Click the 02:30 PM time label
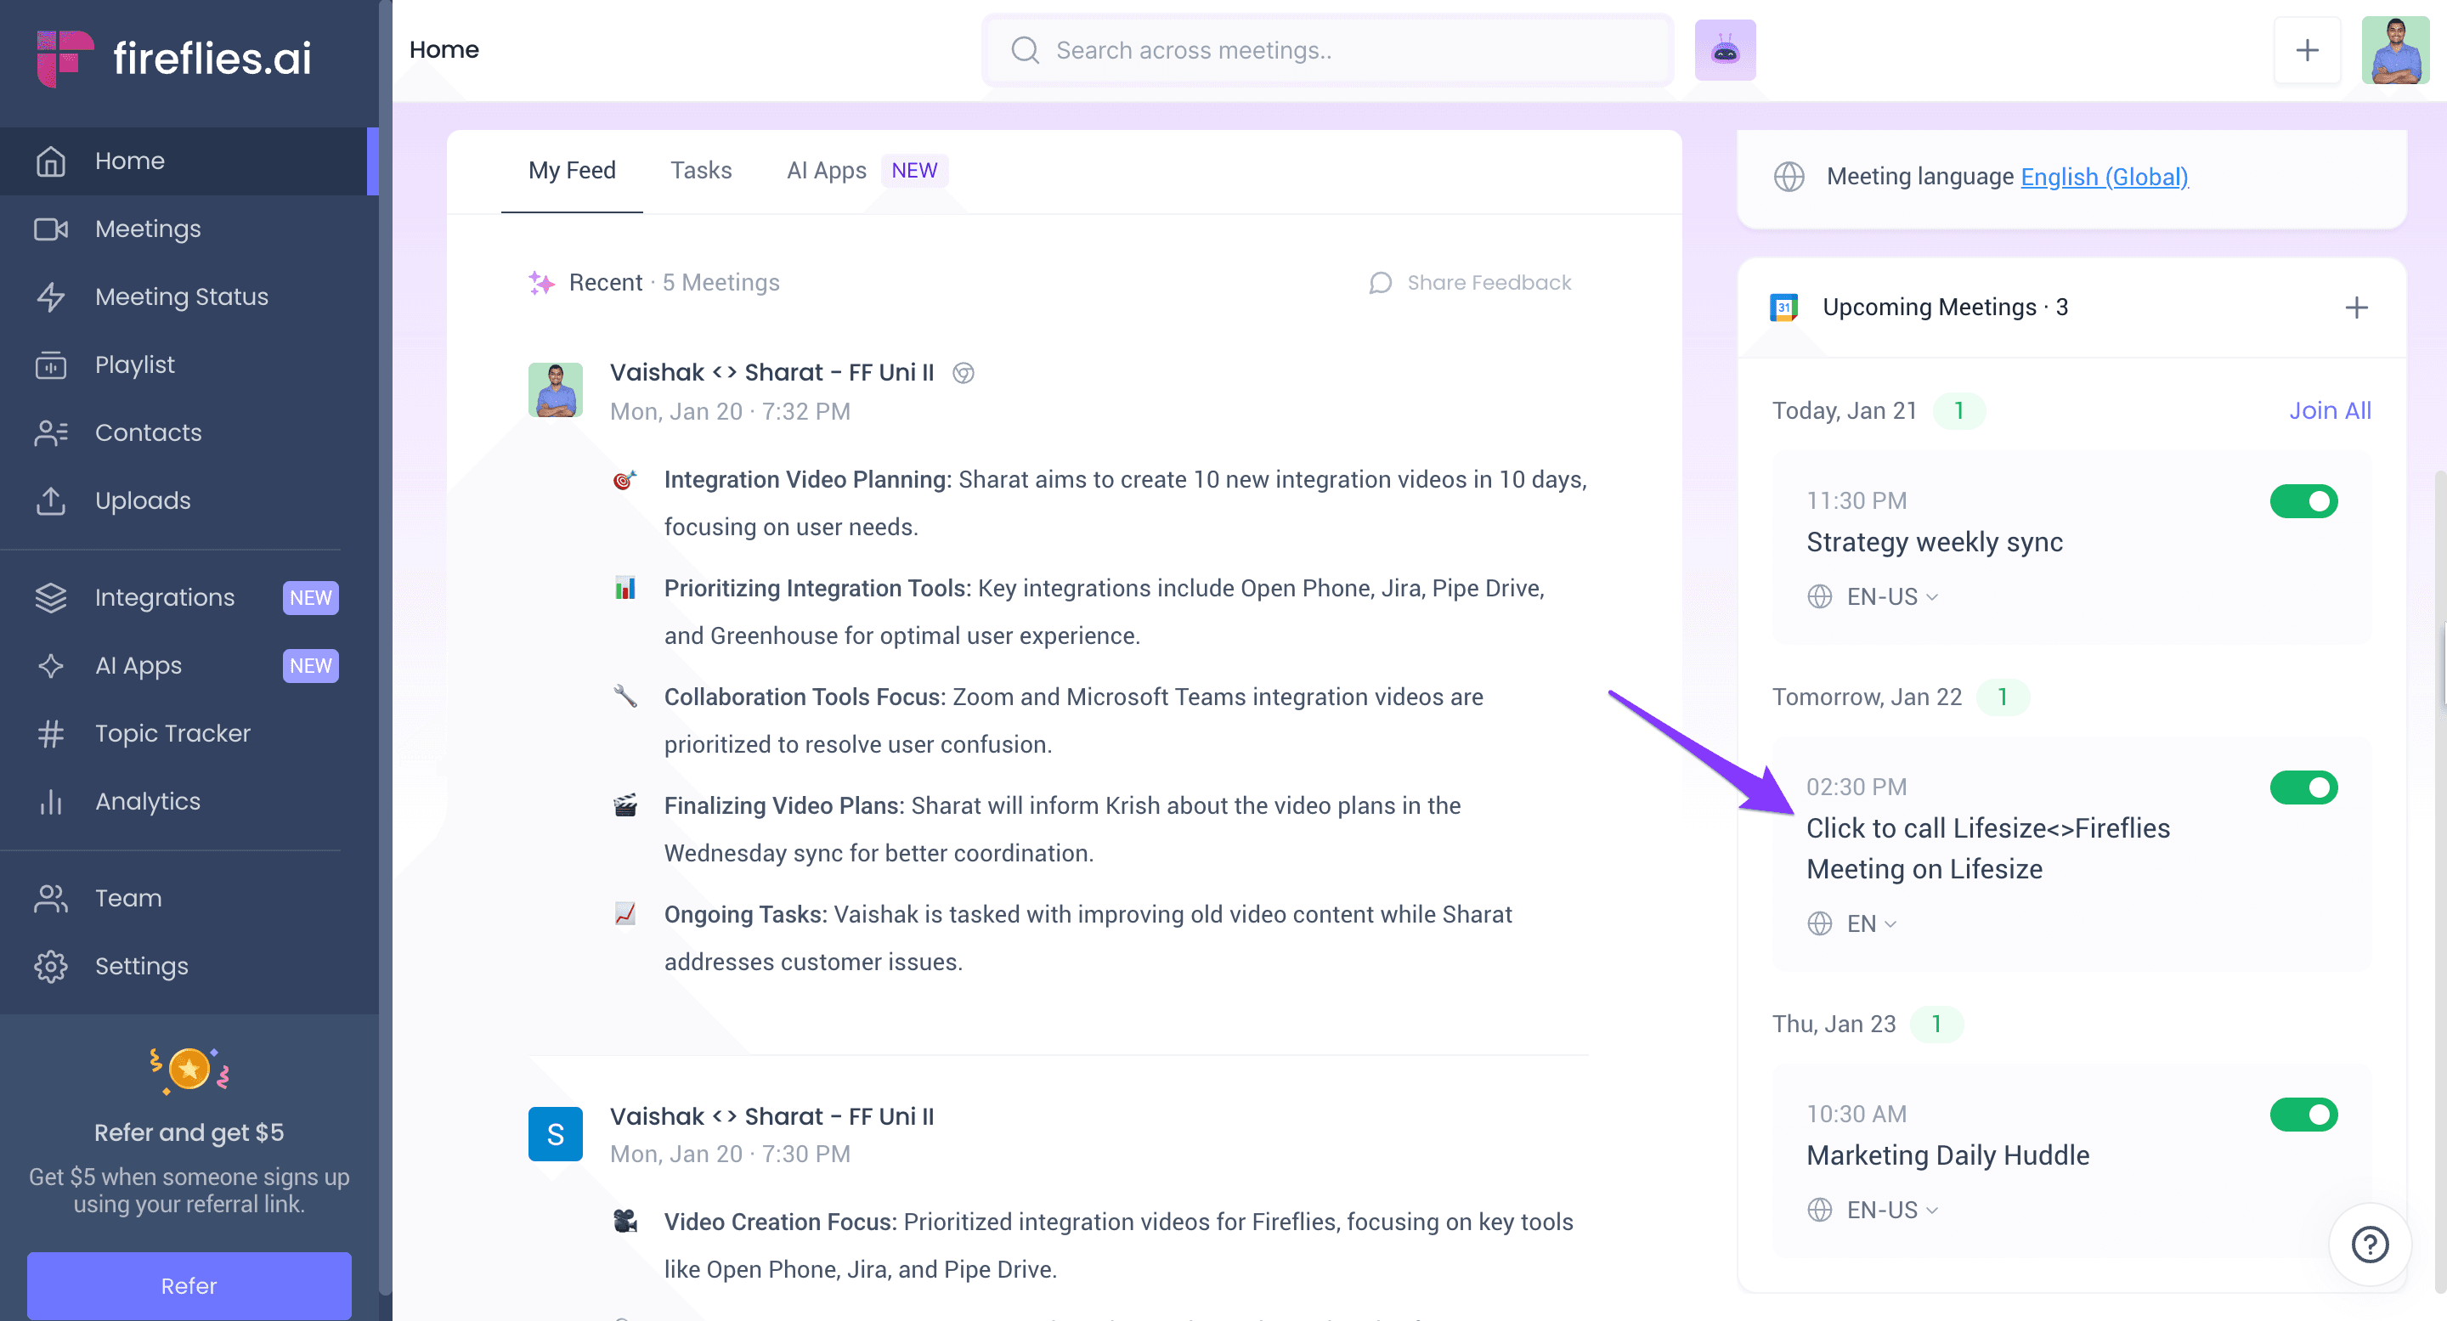 tap(1856, 788)
